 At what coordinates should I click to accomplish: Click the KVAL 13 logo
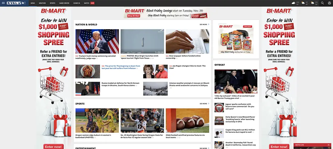pos(16,3)
